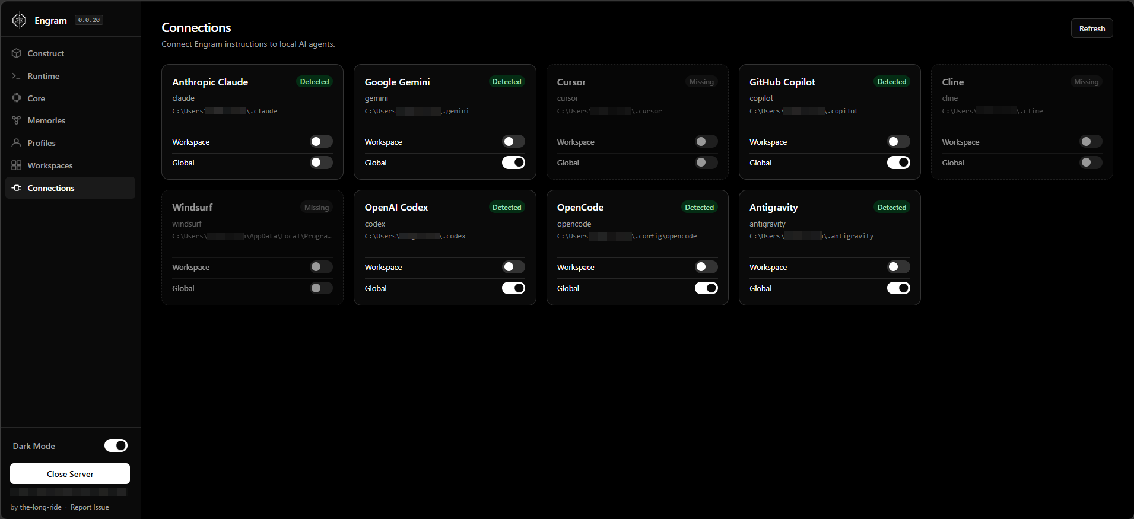Open the Profiles page

click(70, 143)
